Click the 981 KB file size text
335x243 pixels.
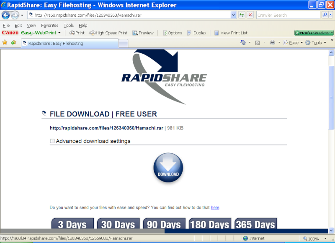point(175,128)
